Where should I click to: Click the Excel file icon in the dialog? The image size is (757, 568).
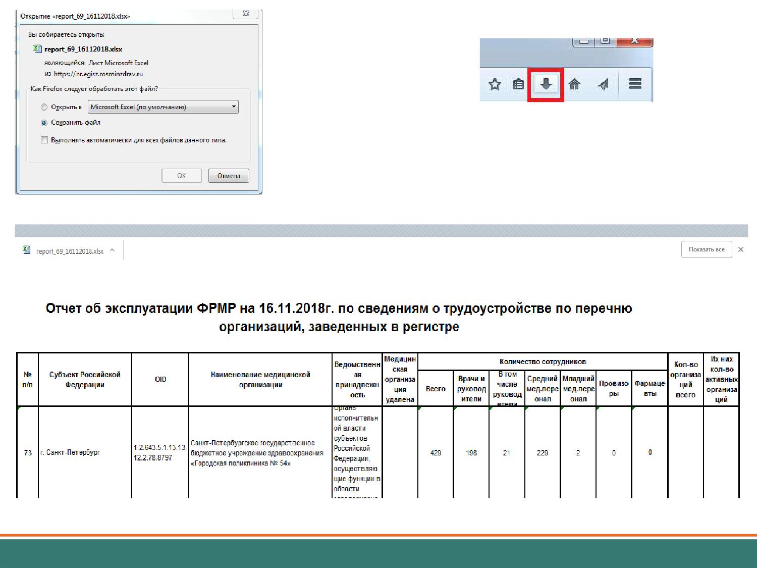(37, 48)
